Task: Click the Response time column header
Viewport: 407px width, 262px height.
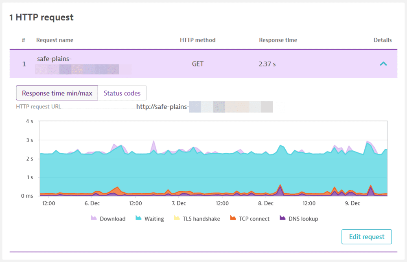Action: pyautogui.click(x=278, y=40)
